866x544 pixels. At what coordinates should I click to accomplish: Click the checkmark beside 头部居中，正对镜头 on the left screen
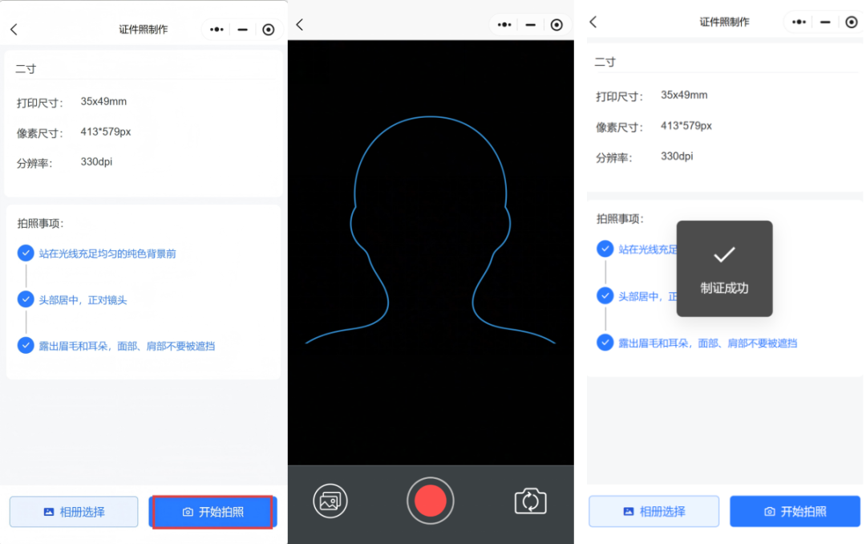[26, 299]
